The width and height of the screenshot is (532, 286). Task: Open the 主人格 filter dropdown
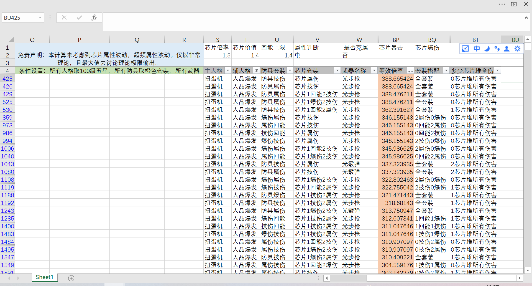pos(228,70)
